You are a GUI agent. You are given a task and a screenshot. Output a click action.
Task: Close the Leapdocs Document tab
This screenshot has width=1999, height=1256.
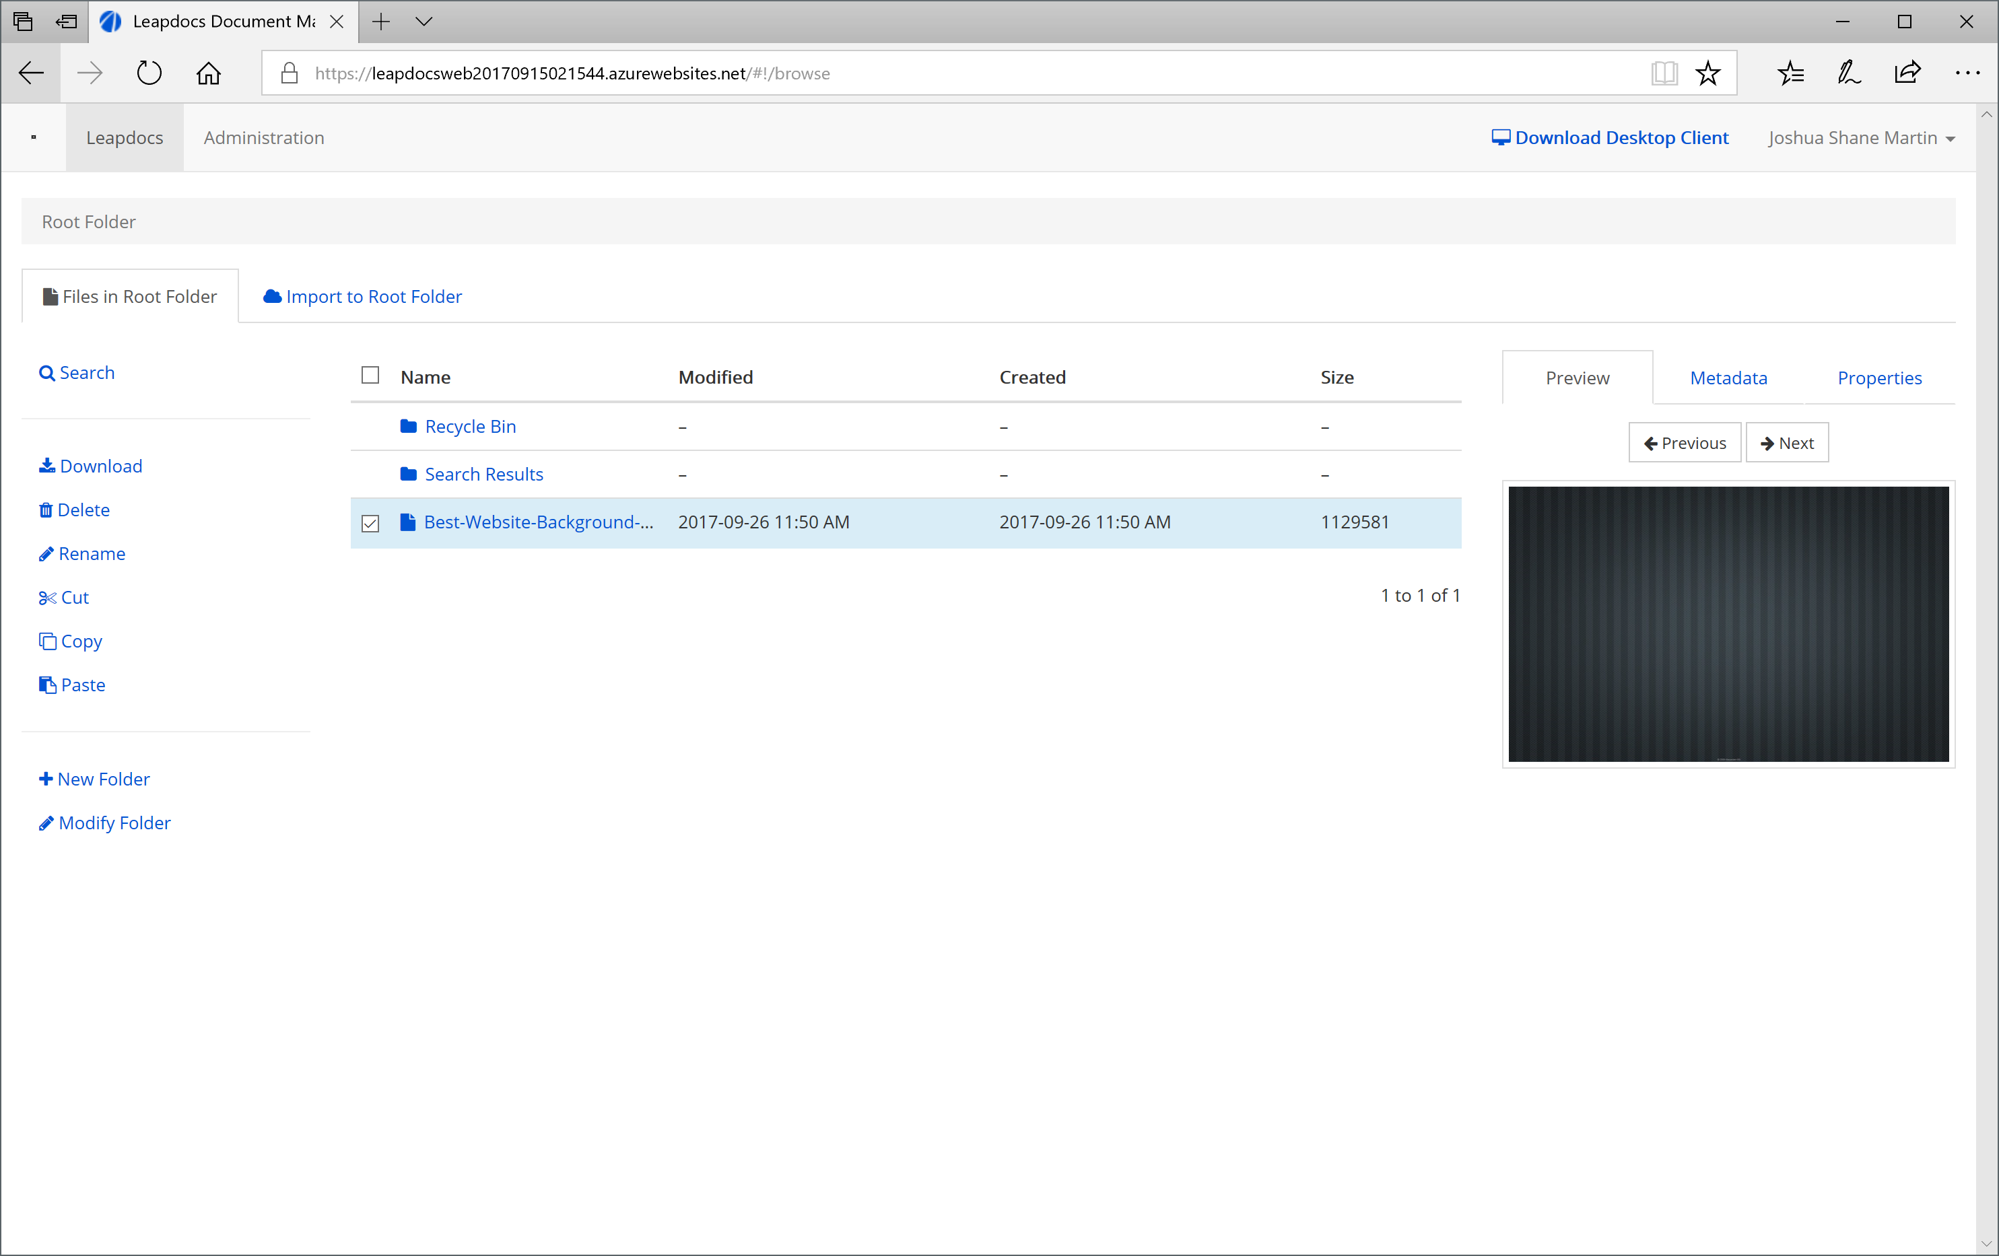[x=337, y=22]
